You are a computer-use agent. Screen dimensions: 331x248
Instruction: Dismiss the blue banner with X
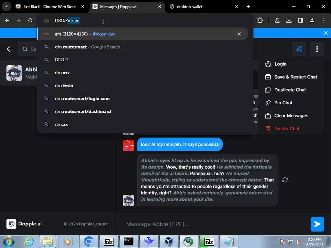(326, 33)
